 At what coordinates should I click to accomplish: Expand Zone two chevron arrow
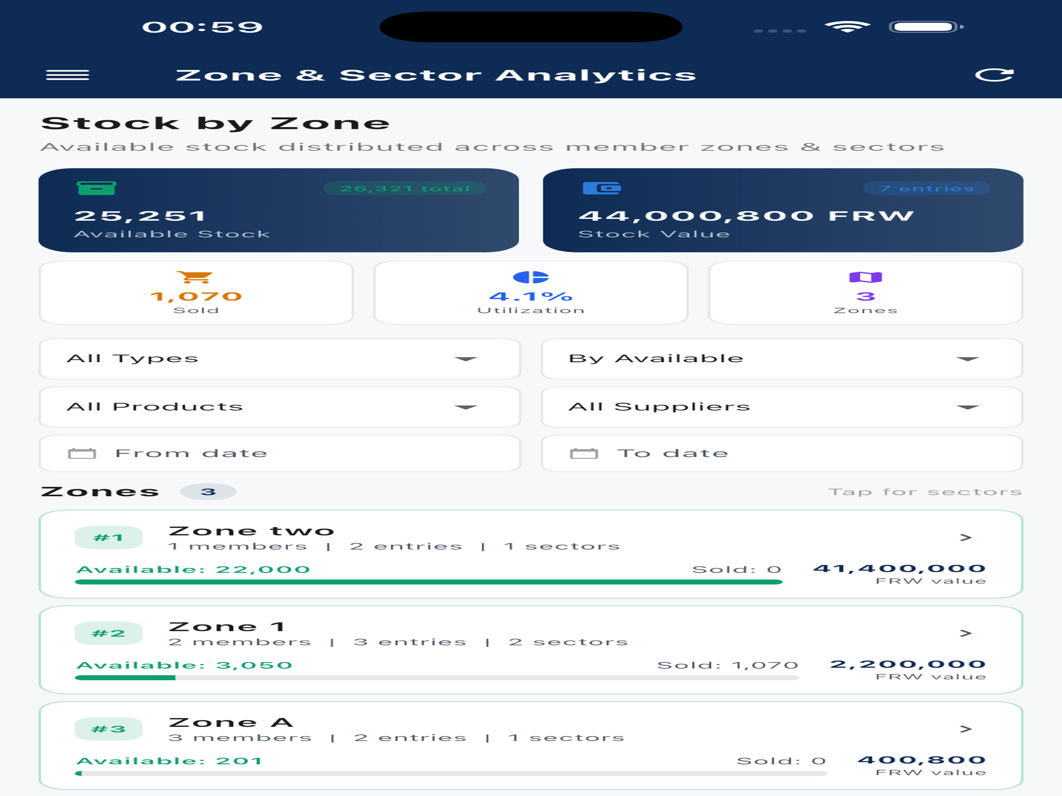(966, 538)
